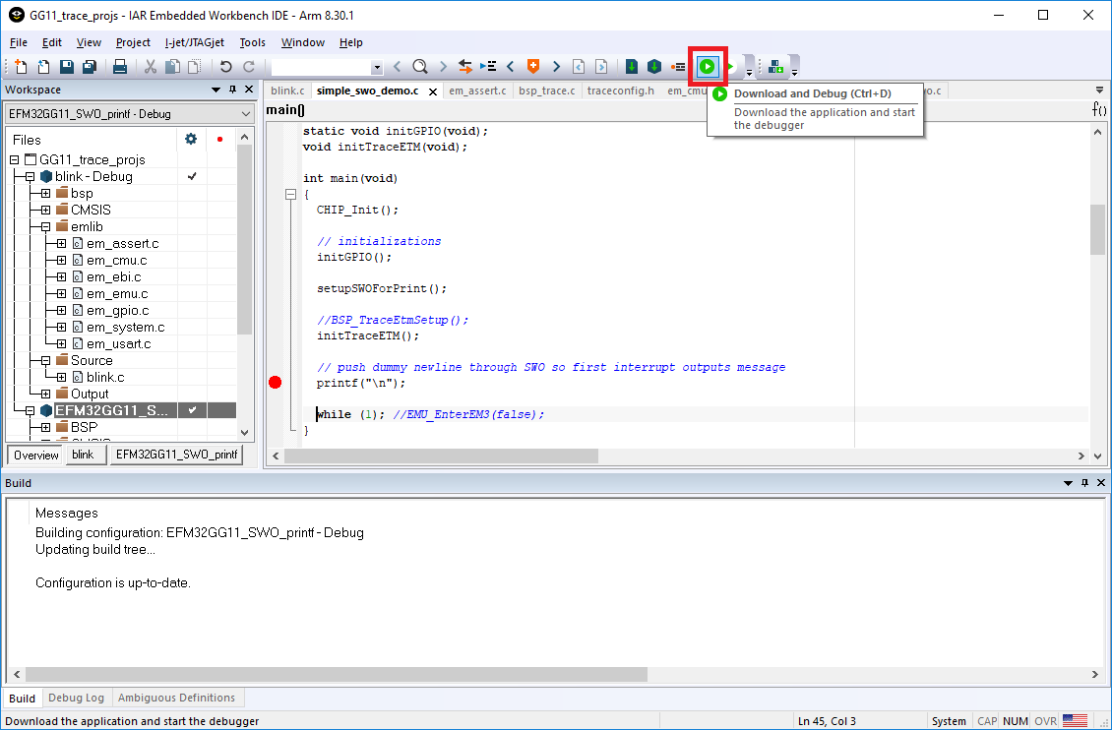
Task: Click the Cut scissors icon
Action: point(151,67)
